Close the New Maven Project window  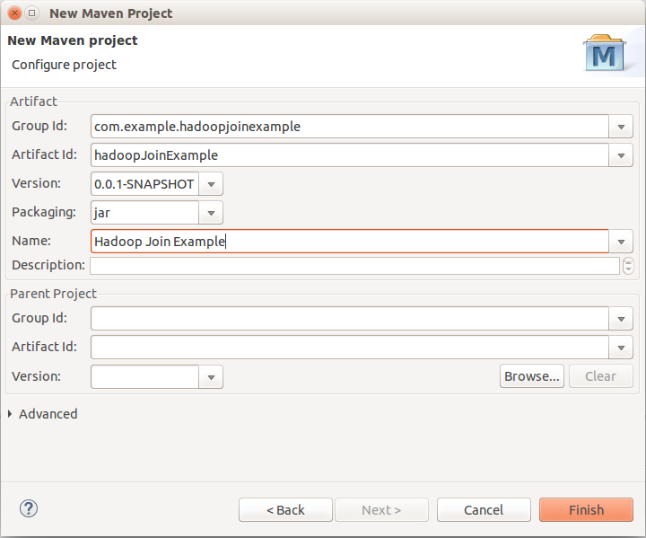[x=14, y=13]
